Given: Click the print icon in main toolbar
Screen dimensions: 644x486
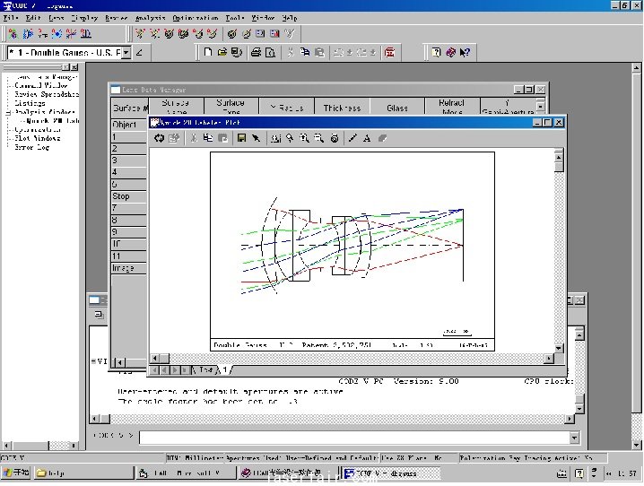Looking at the screenshot, I should coord(256,53).
